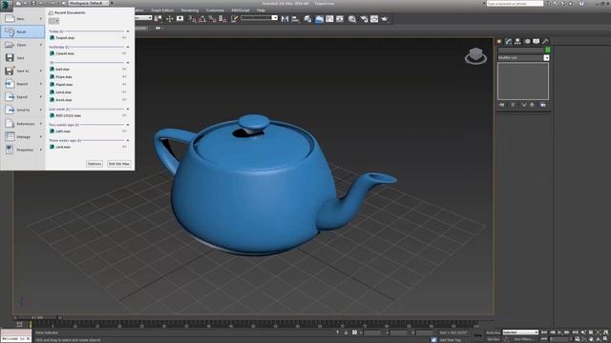
Task: Select Reset in the application menu
Action: coord(23,31)
